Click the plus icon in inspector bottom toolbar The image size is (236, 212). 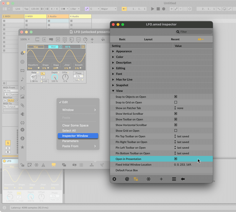pos(161,179)
